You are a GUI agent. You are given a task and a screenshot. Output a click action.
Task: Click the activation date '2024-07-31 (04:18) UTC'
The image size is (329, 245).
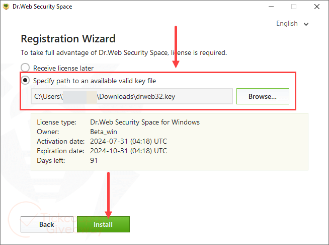click(x=128, y=141)
